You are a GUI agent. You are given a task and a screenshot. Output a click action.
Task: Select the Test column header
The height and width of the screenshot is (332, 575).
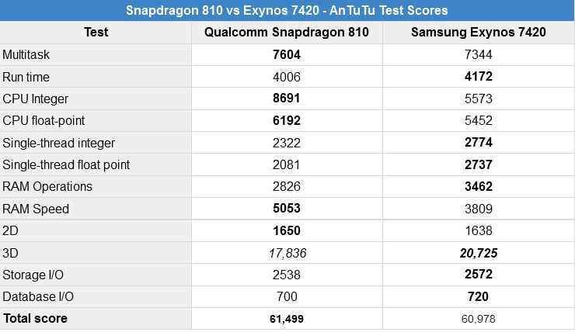[x=96, y=33]
